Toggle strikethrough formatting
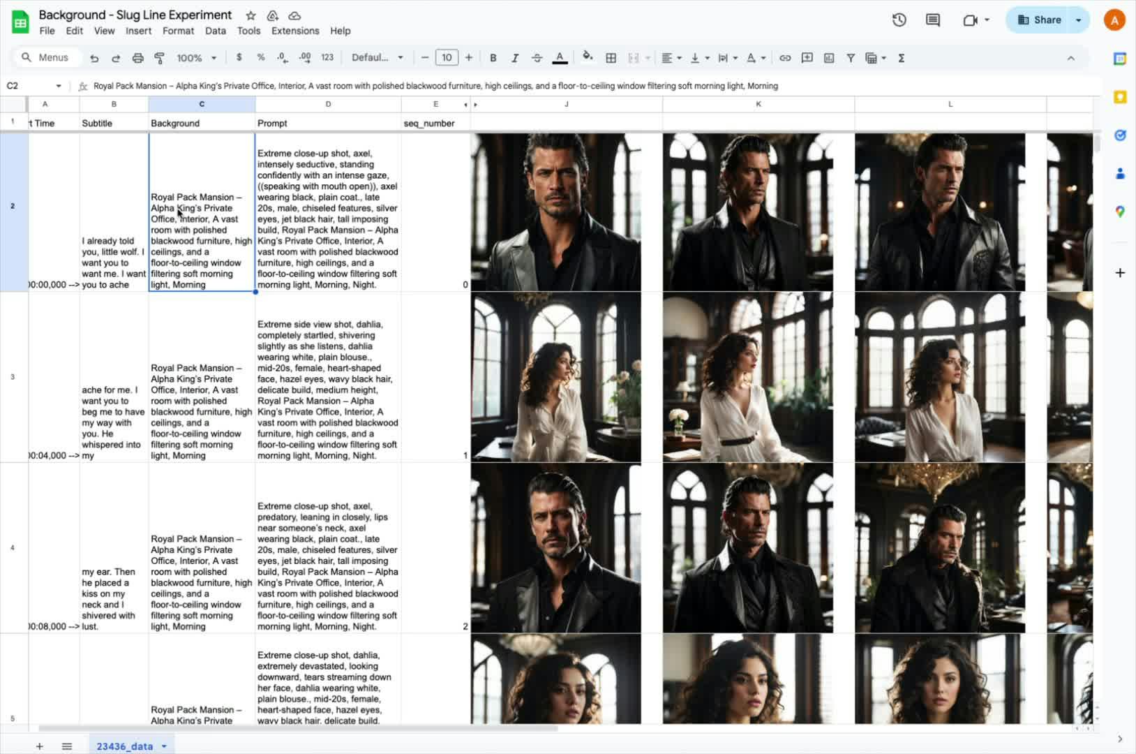 point(537,58)
